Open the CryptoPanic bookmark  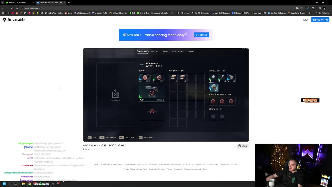pyautogui.click(x=296, y=13)
